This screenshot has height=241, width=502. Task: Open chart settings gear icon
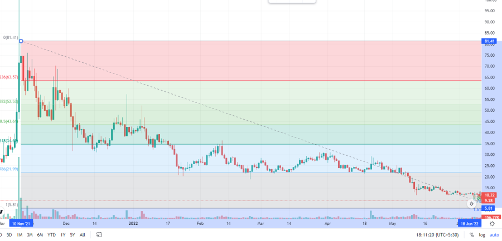point(492,223)
